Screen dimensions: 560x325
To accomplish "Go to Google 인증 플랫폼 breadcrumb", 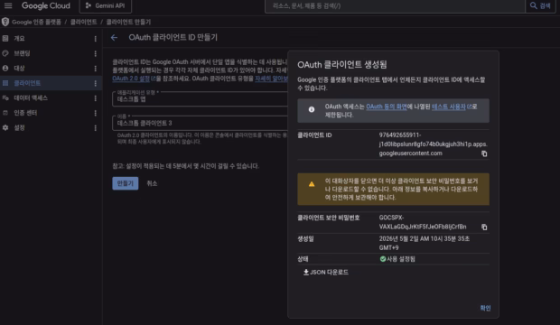I will [x=36, y=23].
